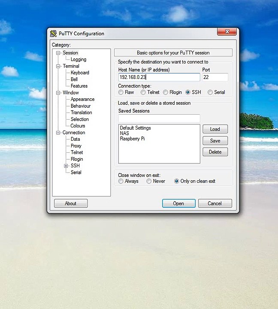
Task: Open the Keyboard settings category
Action: point(80,73)
